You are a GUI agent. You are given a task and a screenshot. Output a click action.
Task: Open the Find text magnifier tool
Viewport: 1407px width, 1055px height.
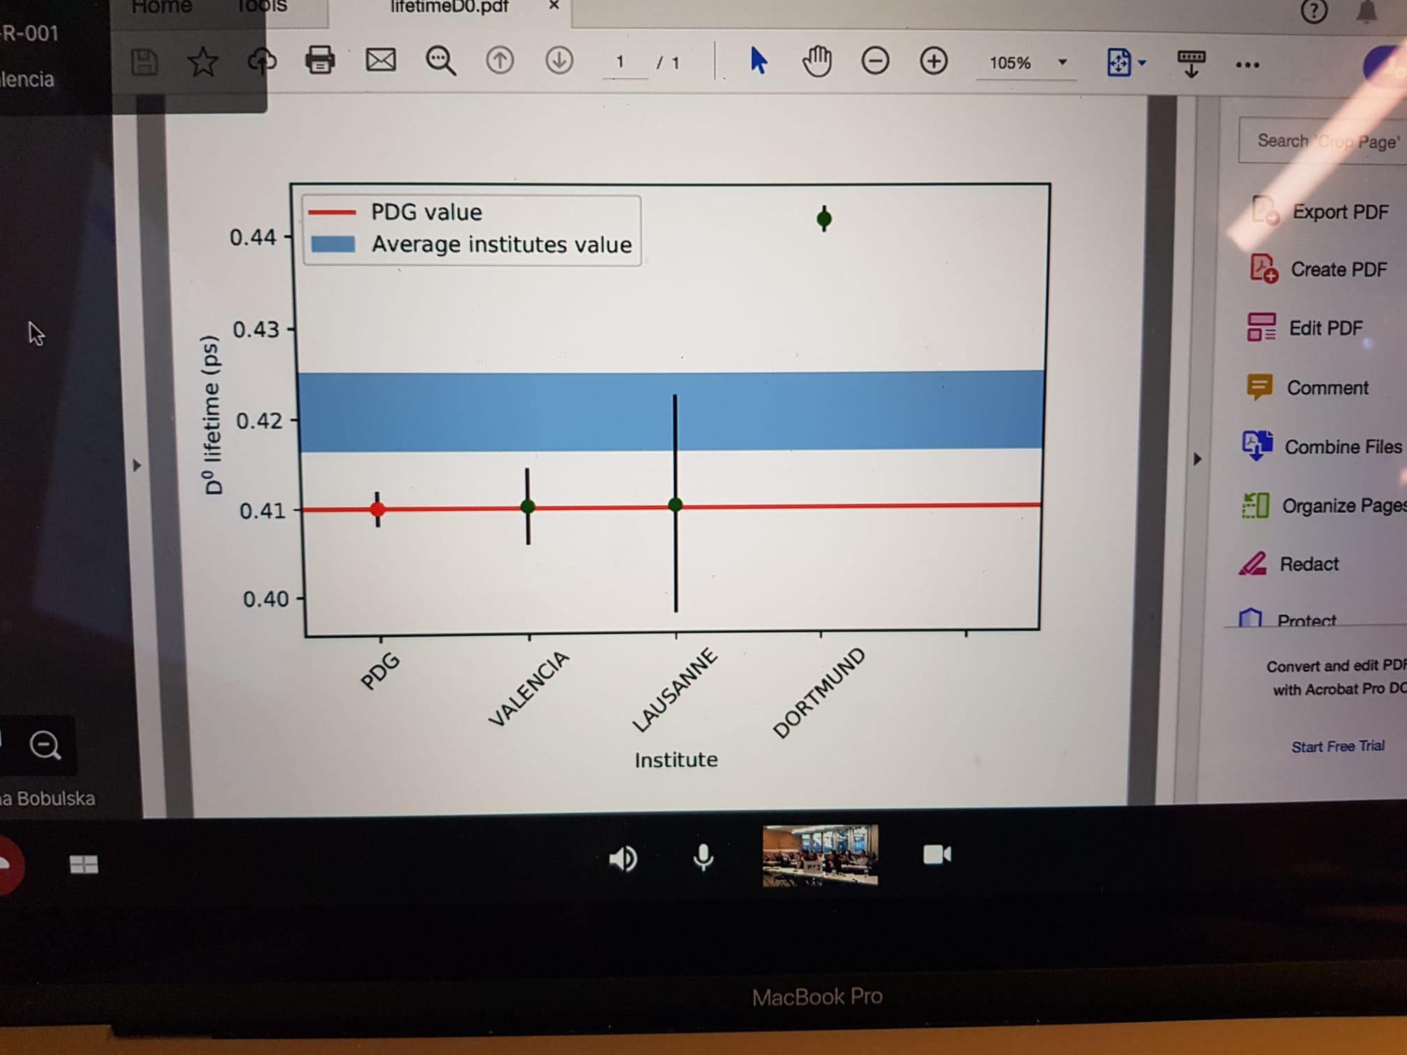[440, 61]
